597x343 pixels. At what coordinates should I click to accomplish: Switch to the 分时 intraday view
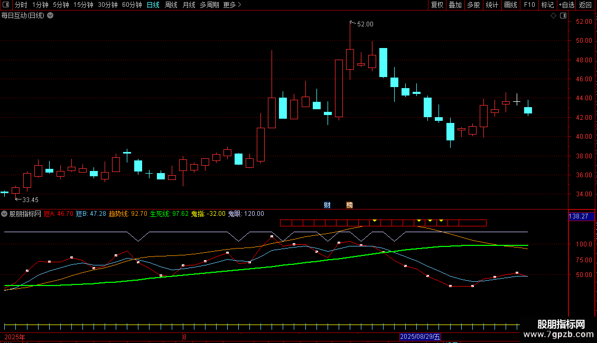click(x=21, y=5)
